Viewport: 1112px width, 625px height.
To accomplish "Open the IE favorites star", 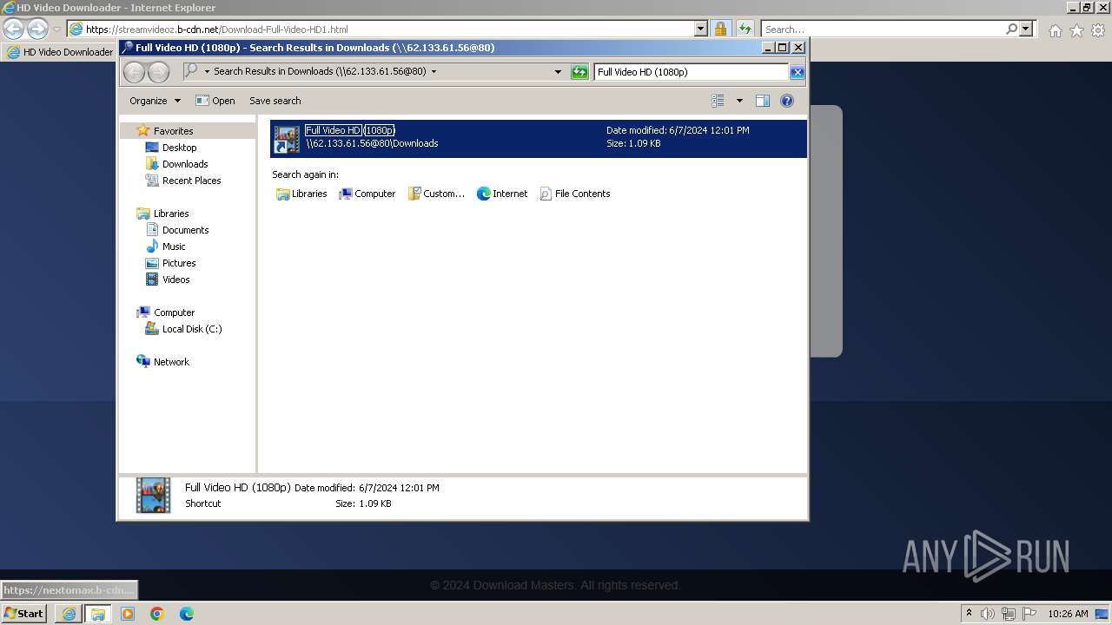I will [1076, 30].
